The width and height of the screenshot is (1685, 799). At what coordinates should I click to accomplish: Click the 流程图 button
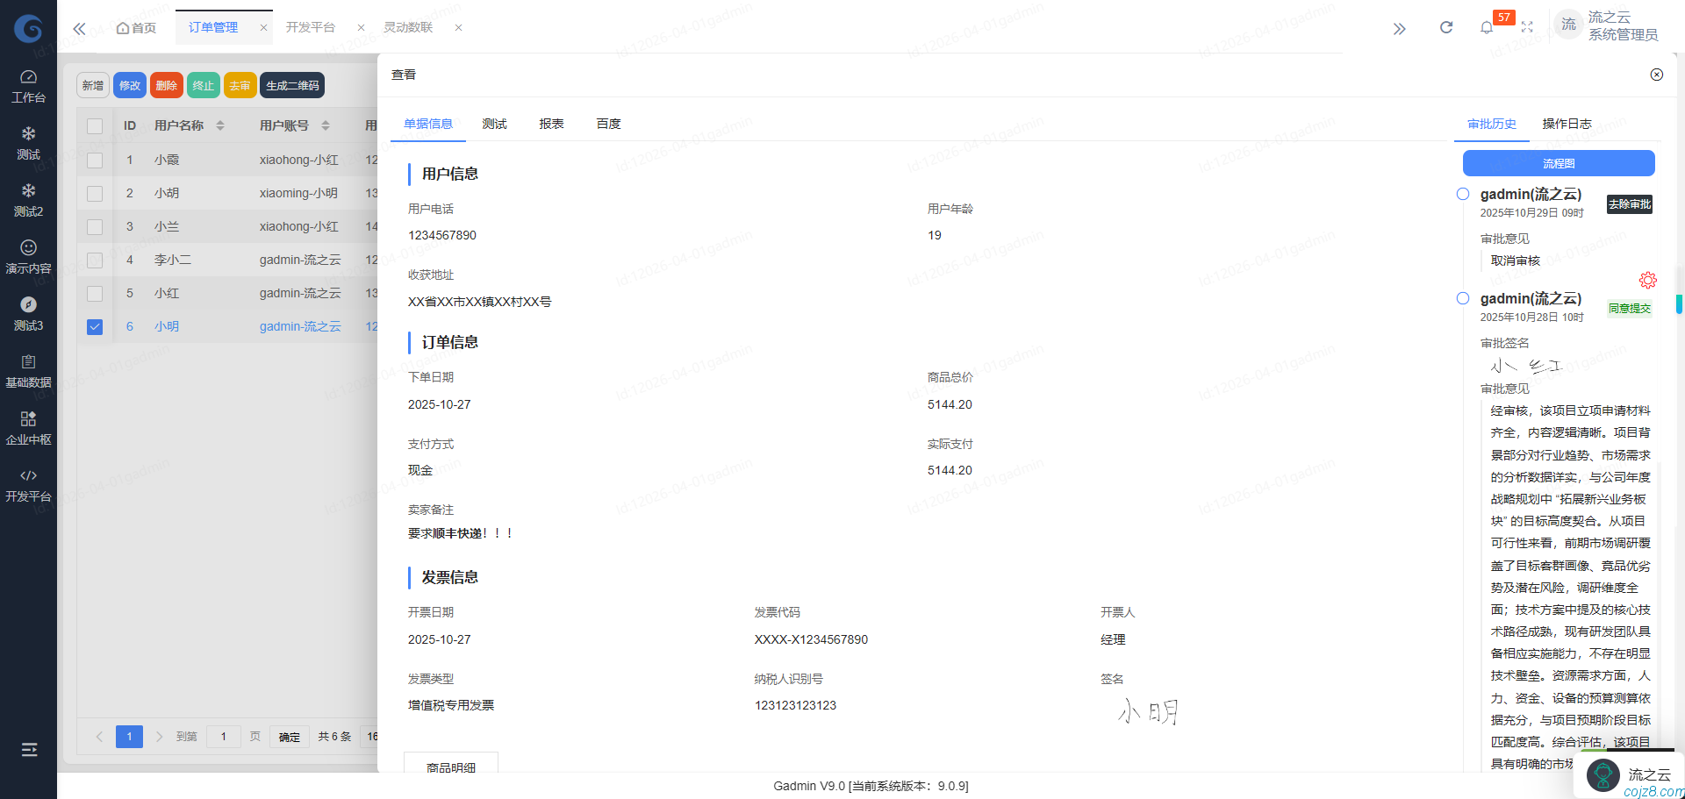pyautogui.click(x=1558, y=163)
